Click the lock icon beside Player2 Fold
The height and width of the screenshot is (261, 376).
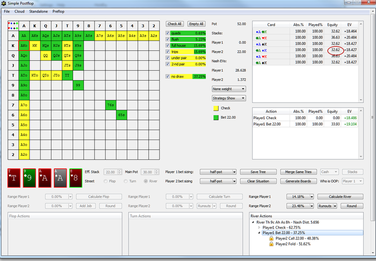tap(271, 244)
